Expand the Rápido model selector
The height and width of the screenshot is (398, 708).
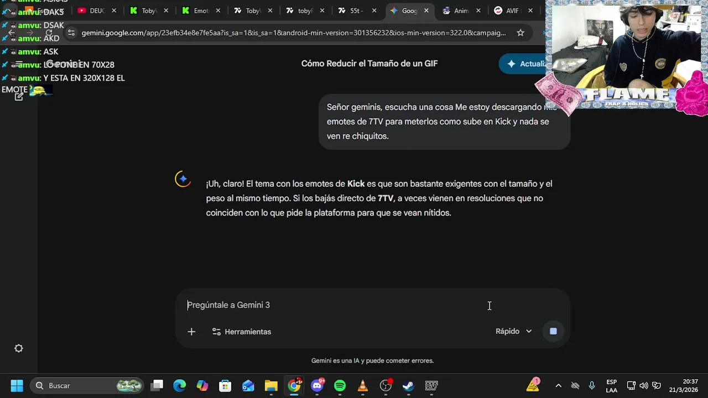pos(513,331)
